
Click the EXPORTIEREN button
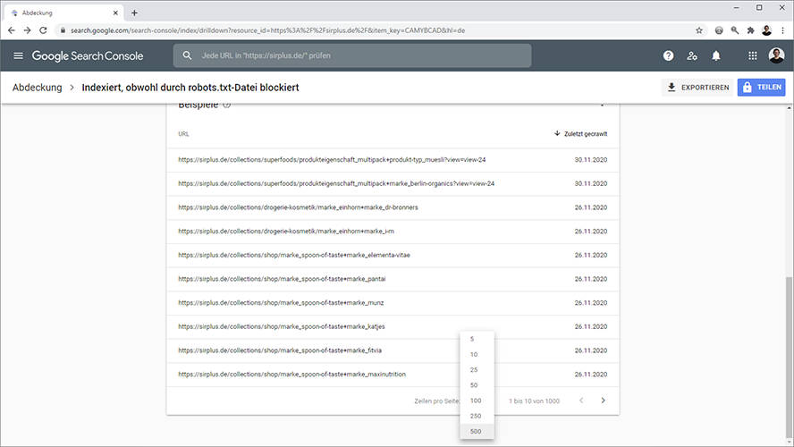click(x=697, y=87)
